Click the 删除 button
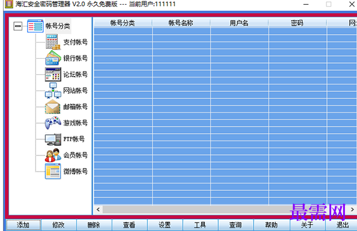The image size is (357, 231). 94,225
